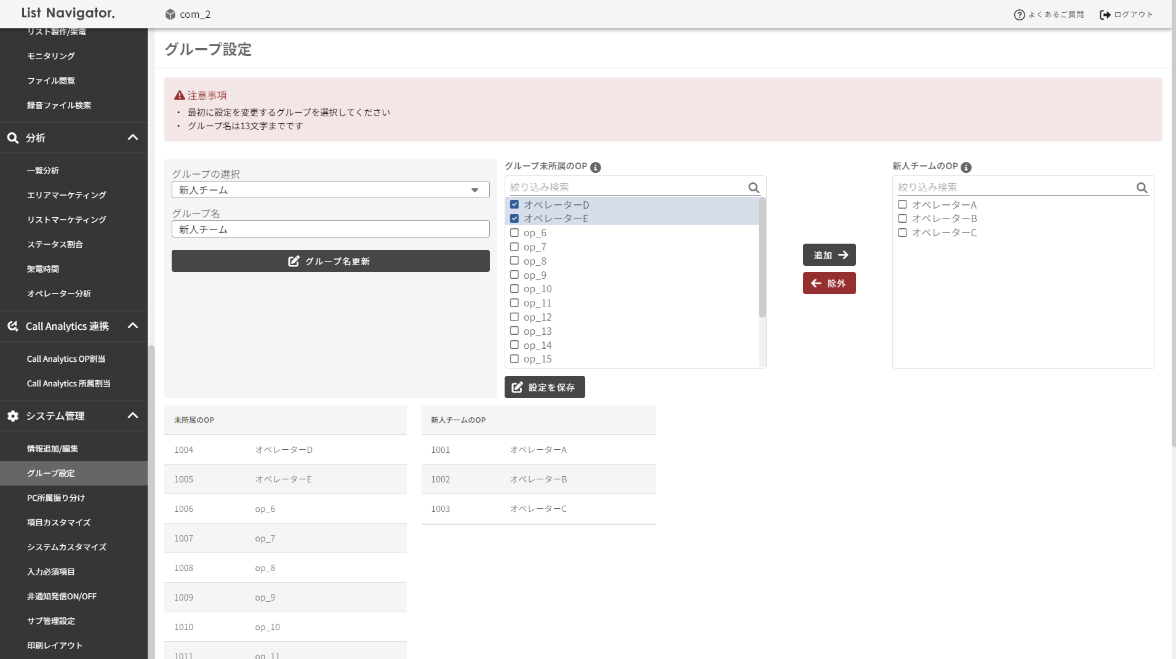Viewport: 1176px width, 659px height.
Task: Click the 新人チーム OP 絞り込み検索 field
Action: pyautogui.click(x=1015, y=187)
